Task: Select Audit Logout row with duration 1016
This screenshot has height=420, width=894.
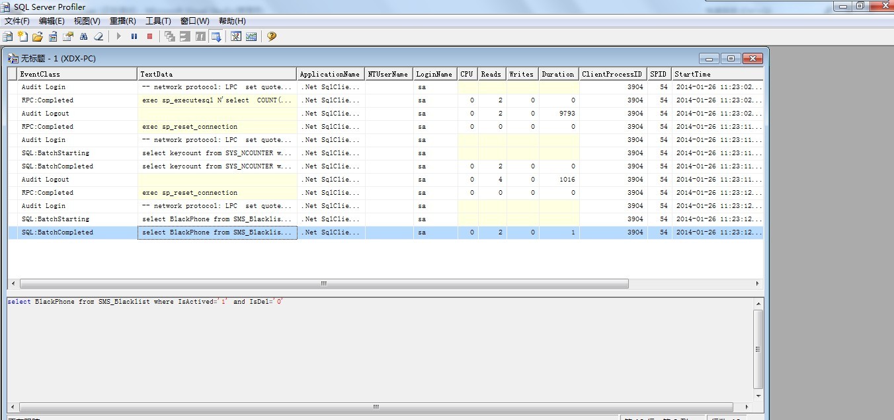Action: (386, 180)
